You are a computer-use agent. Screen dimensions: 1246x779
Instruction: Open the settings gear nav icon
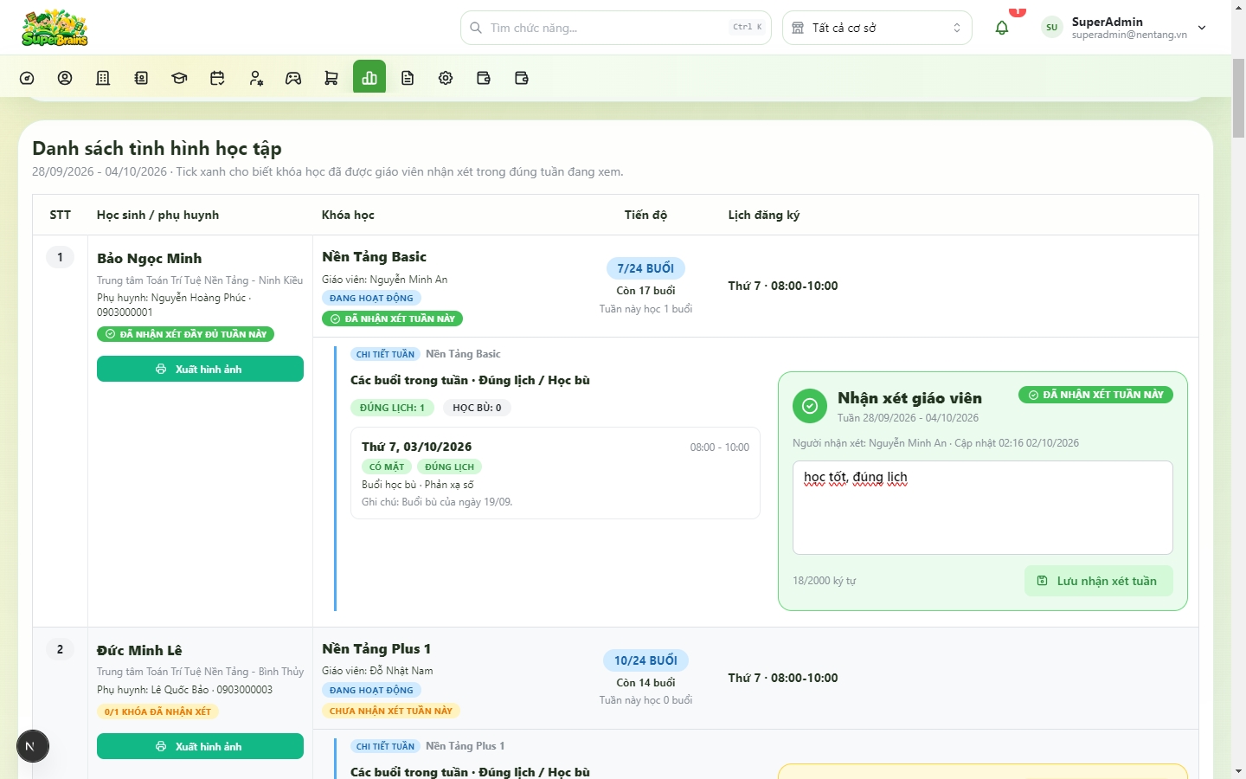[x=446, y=78]
